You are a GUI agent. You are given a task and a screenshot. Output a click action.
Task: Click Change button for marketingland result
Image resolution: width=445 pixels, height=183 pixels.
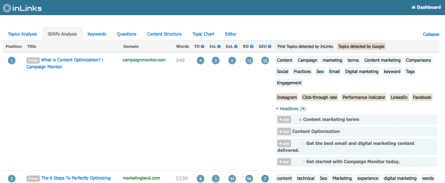click(33, 179)
